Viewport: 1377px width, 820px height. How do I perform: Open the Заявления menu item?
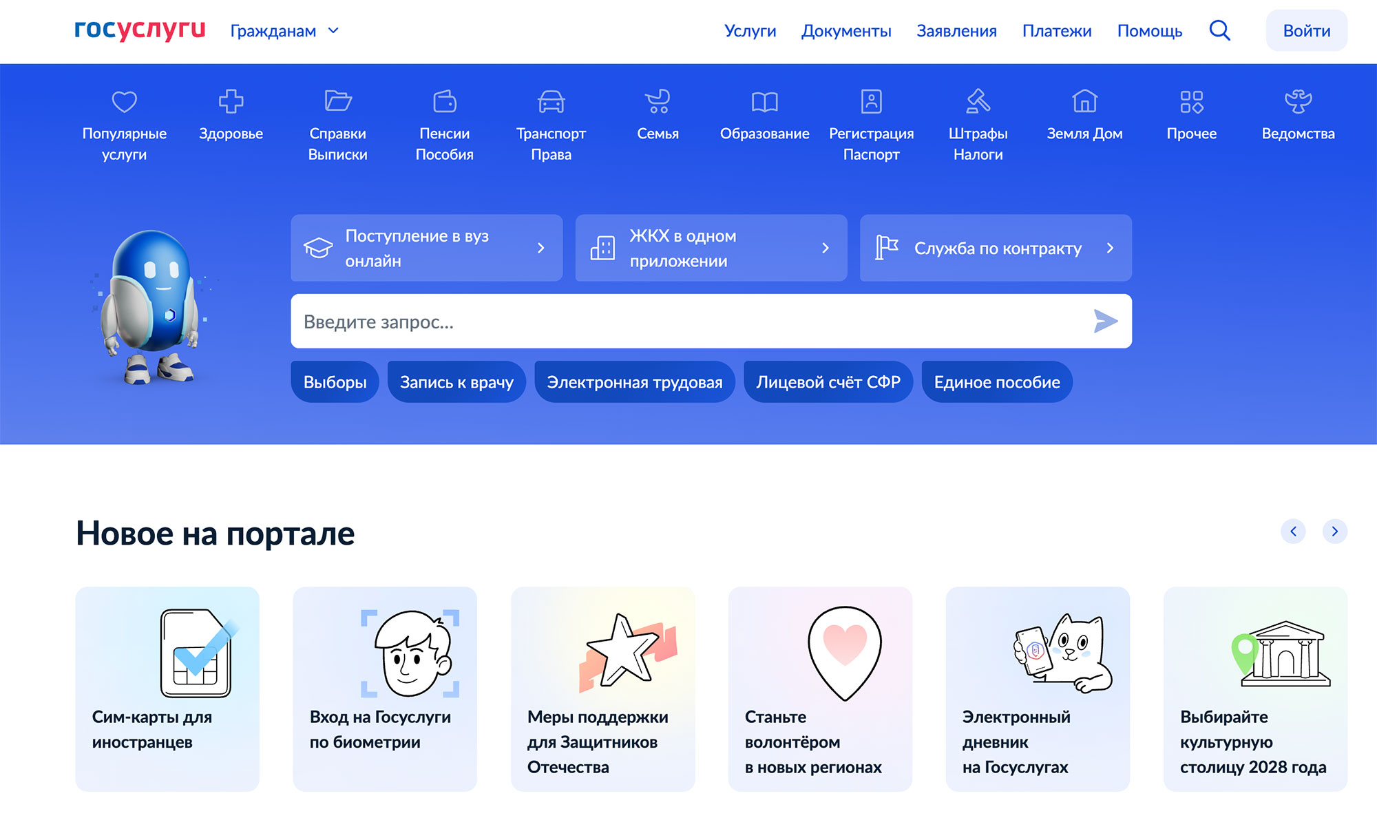coord(956,31)
